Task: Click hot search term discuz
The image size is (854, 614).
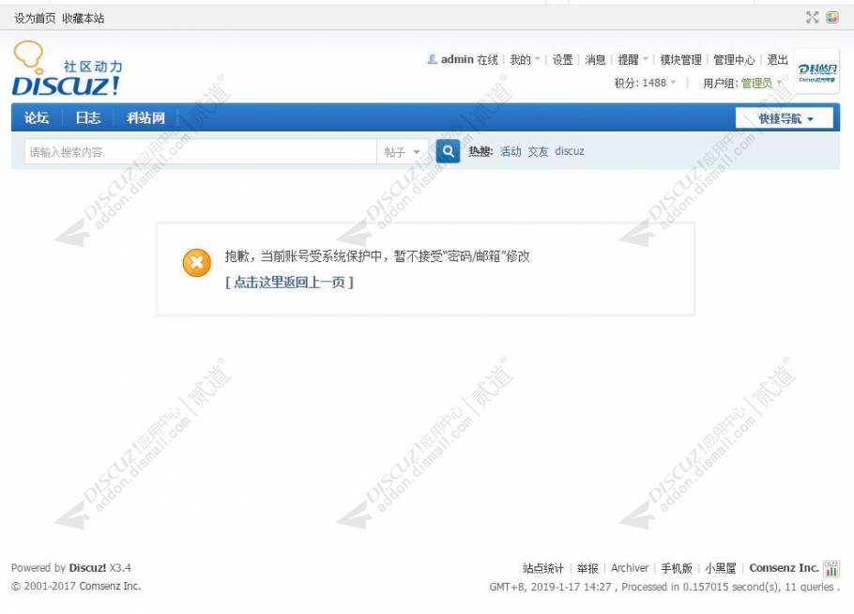Action: (x=570, y=151)
